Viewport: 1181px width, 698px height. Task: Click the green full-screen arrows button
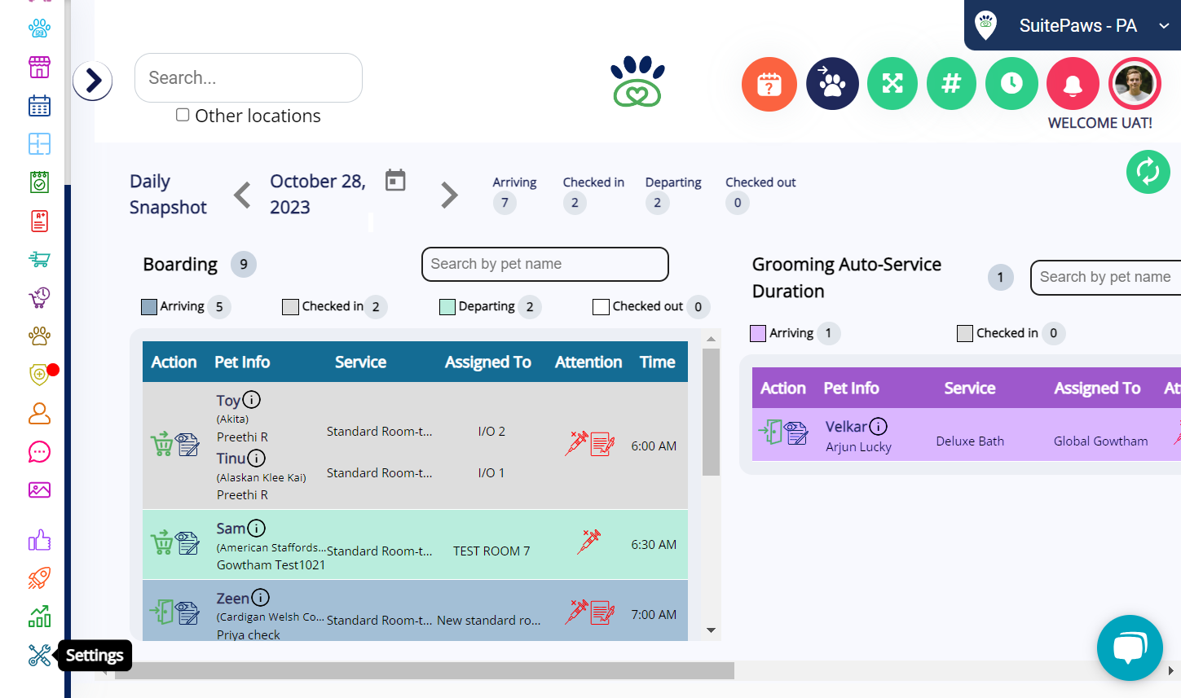coord(892,83)
